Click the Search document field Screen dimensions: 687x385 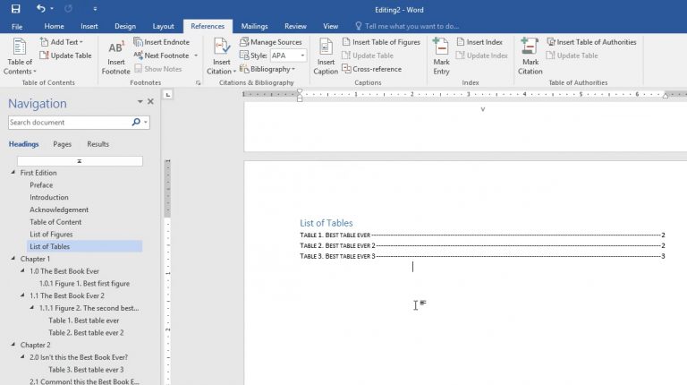(69, 123)
